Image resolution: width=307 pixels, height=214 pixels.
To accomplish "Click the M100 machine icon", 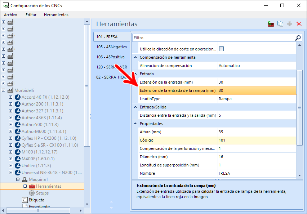I will pos(18,152).
